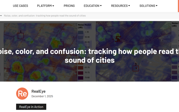Expand the EDUCATION dropdown menu

point(92,6)
